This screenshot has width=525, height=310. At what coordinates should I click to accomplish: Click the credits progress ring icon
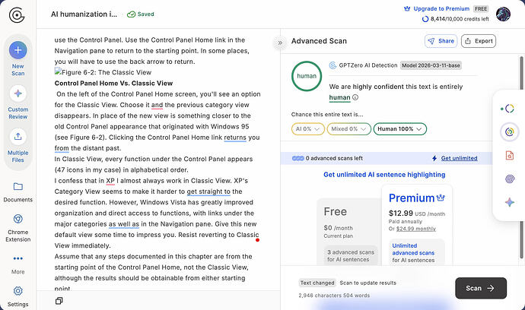(425, 19)
